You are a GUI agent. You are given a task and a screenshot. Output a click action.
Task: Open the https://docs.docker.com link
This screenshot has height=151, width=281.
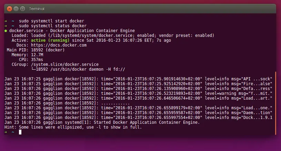pos(59,45)
